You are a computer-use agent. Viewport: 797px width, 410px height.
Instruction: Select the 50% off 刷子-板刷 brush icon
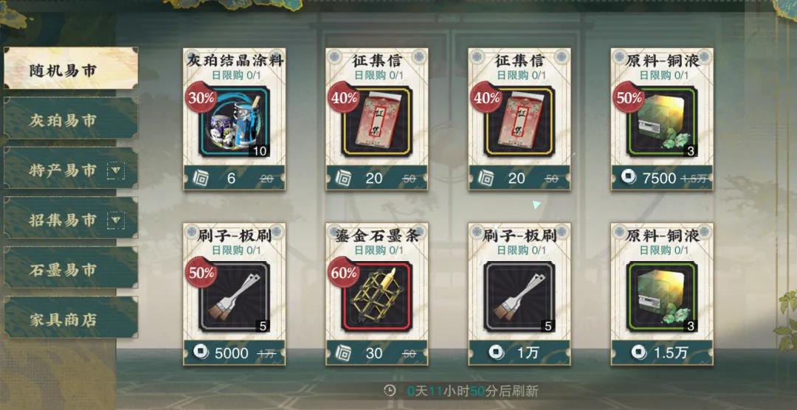235,296
